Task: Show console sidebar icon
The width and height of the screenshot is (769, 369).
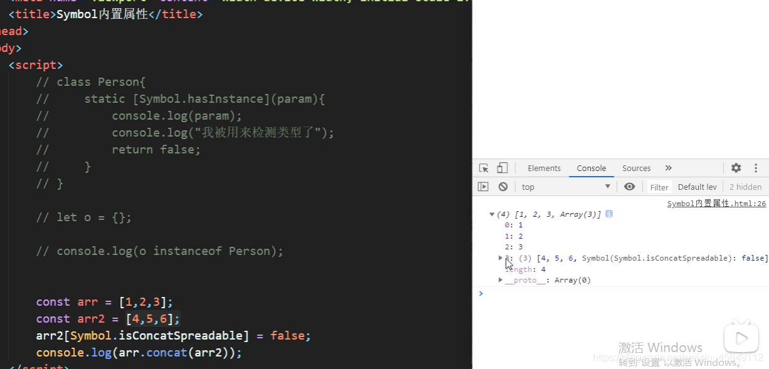Action: click(483, 187)
